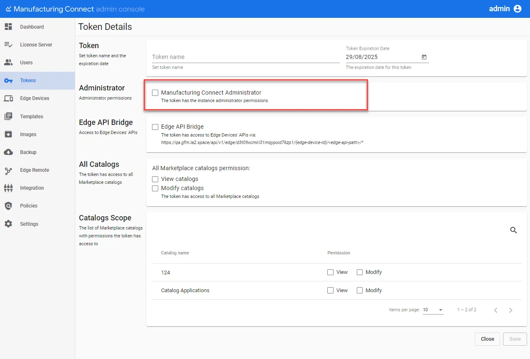Click the Edge Devices icon

point(8,98)
